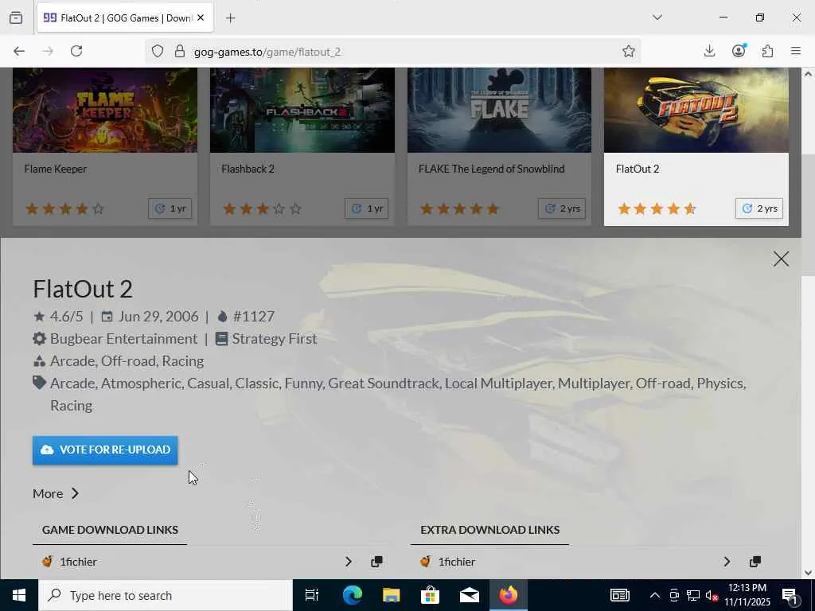Close the FlatOut 2 details panel

(x=781, y=259)
